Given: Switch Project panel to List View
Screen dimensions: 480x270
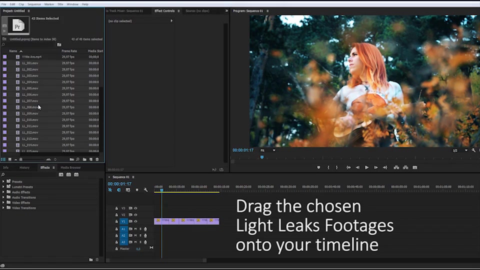Looking at the screenshot, I should [x=3, y=159].
